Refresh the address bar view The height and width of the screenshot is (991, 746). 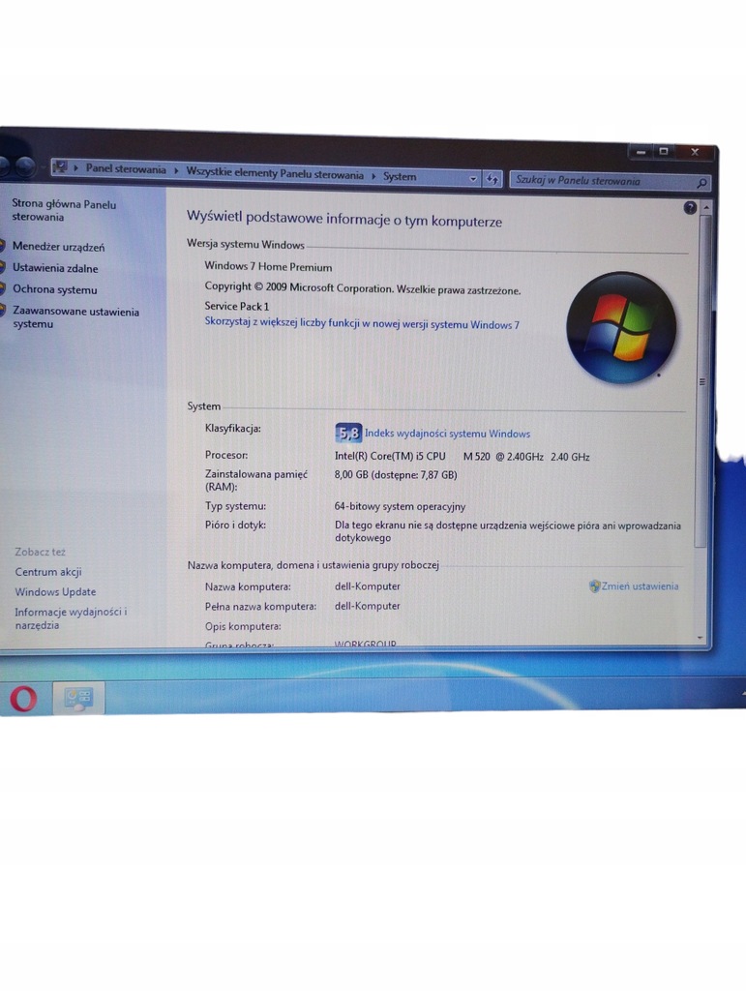(x=492, y=179)
